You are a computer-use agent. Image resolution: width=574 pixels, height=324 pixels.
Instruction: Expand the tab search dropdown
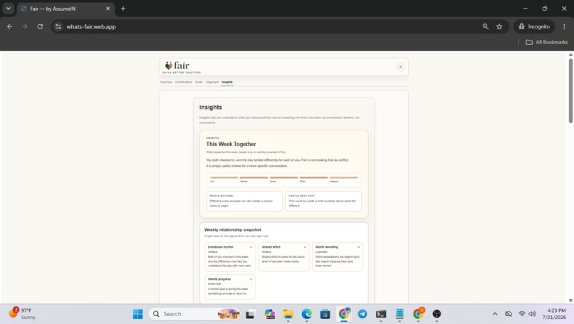point(8,9)
